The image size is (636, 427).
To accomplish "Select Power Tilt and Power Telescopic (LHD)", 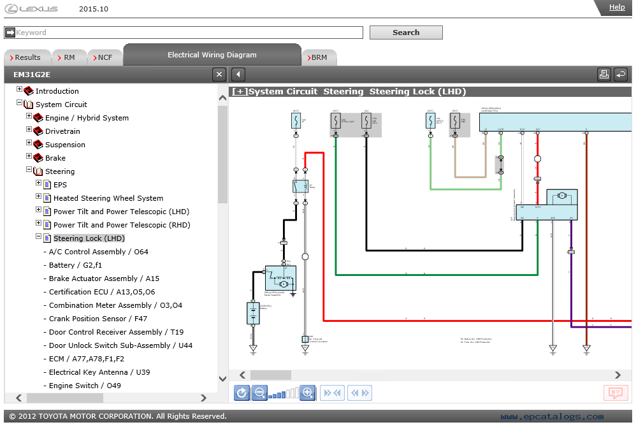I will (121, 212).
